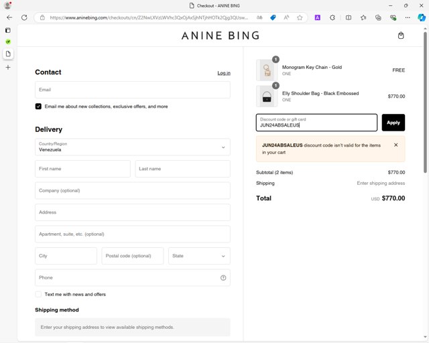Click the page vertical scrollbar
The image size is (429, 343).
click(x=425, y=102)
